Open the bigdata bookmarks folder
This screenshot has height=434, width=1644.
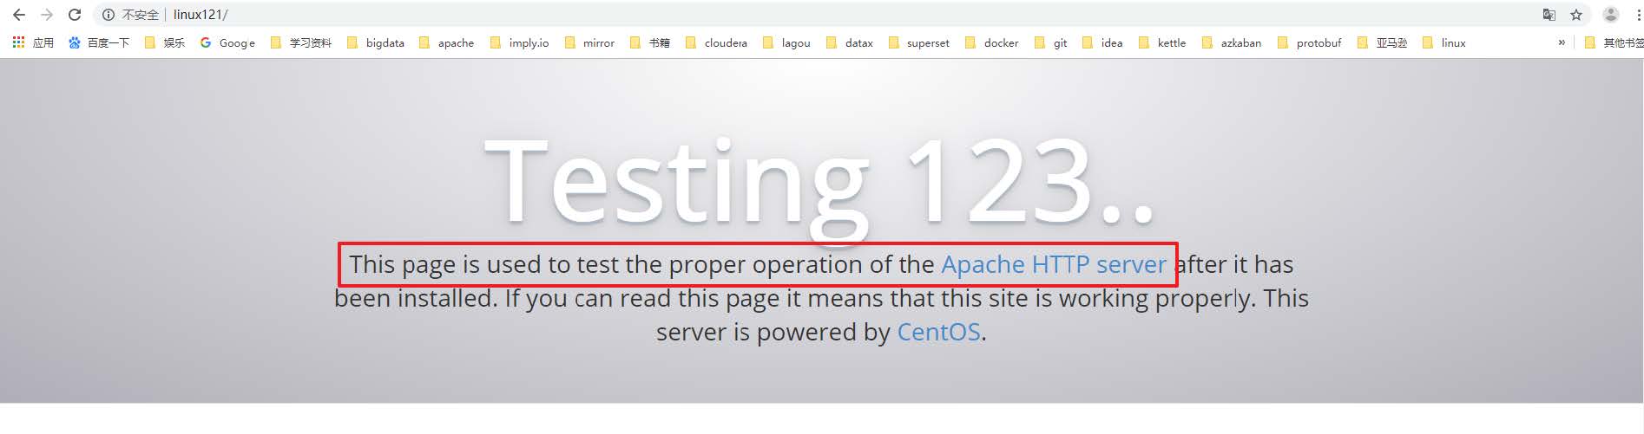point(376,42)
